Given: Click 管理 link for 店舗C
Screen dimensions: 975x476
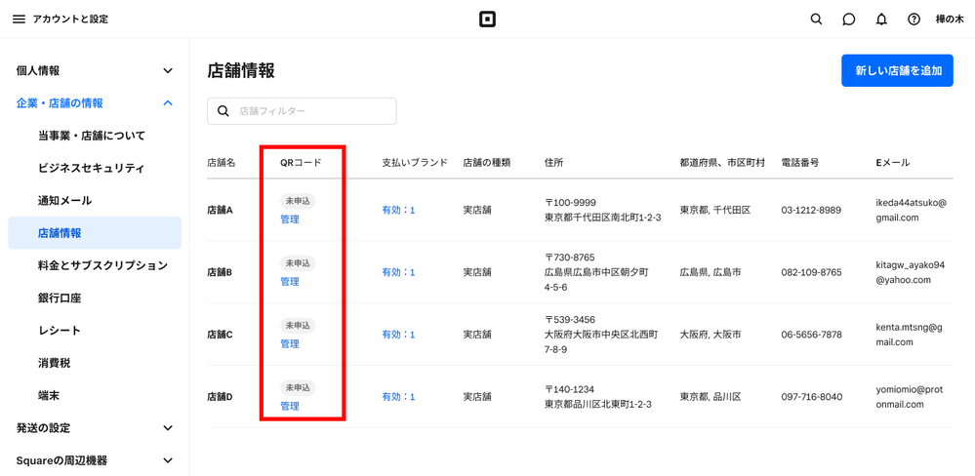Looking at the screenshot, I should point(290,343).
